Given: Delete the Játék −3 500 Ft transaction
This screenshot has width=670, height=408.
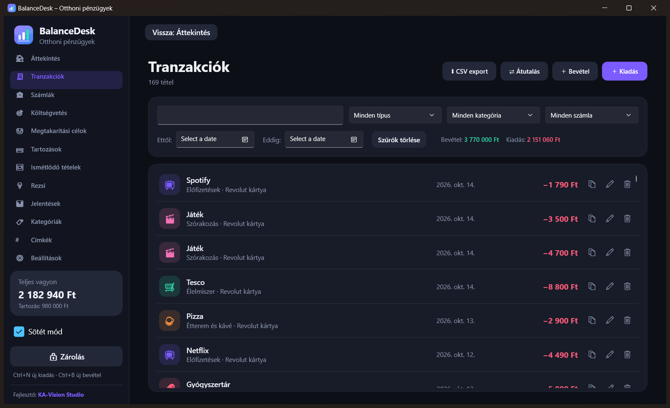Looking at the screenshot, I should click(627, 218).
